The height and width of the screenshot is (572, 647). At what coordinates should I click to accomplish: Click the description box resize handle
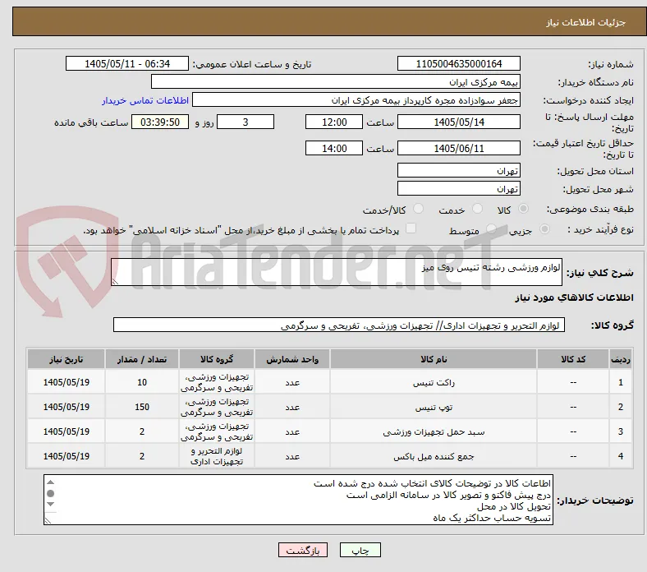pos(115,281)
